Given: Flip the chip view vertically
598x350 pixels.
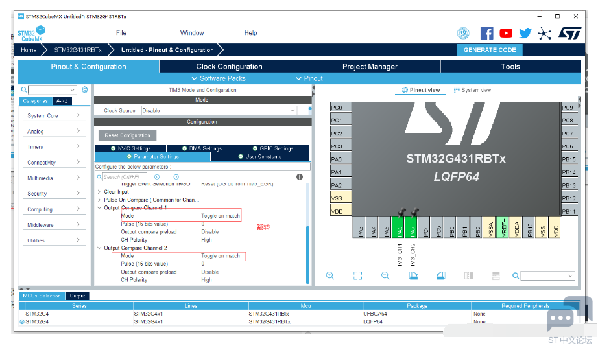Looking at the screenshot, I should [x=496, y=275].
